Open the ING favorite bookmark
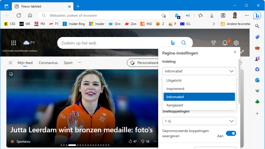The width and height of the screenshot is (265, 149). tap(146, 24)
